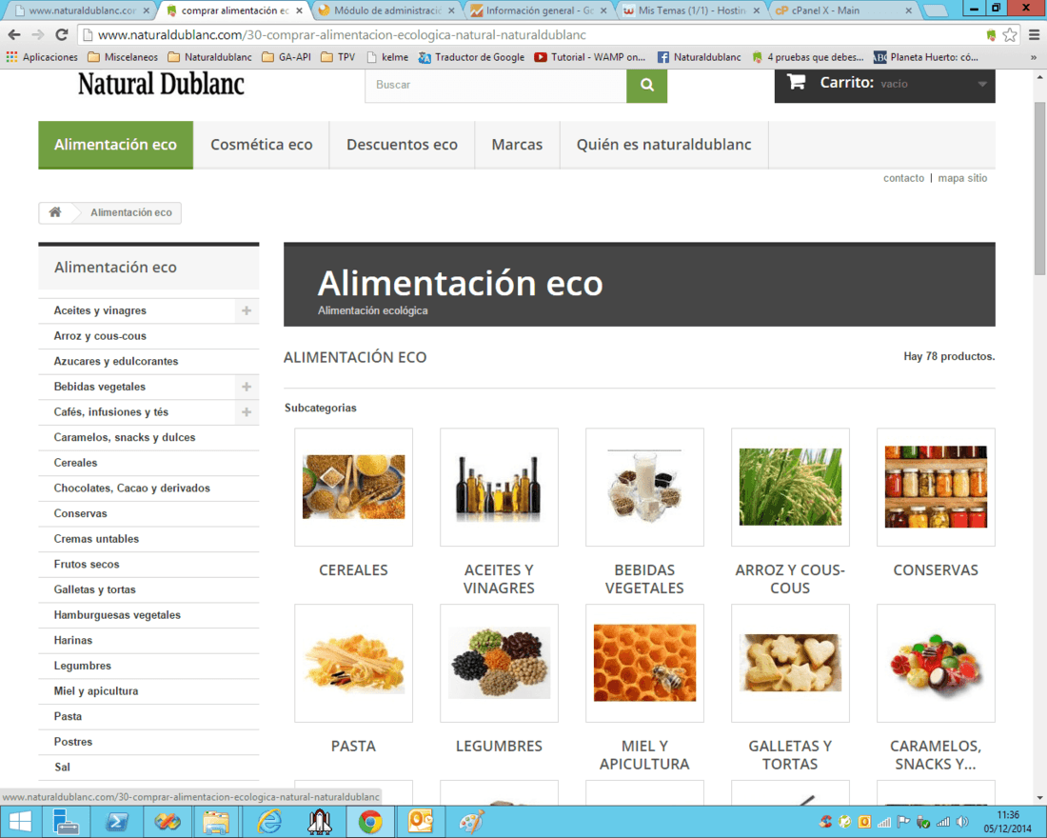Viewport: 1047px width, 838px height.
Task: Open Naturaldublanc bookmarks folder
Action: pyautogui.click(x=209, y=57)
